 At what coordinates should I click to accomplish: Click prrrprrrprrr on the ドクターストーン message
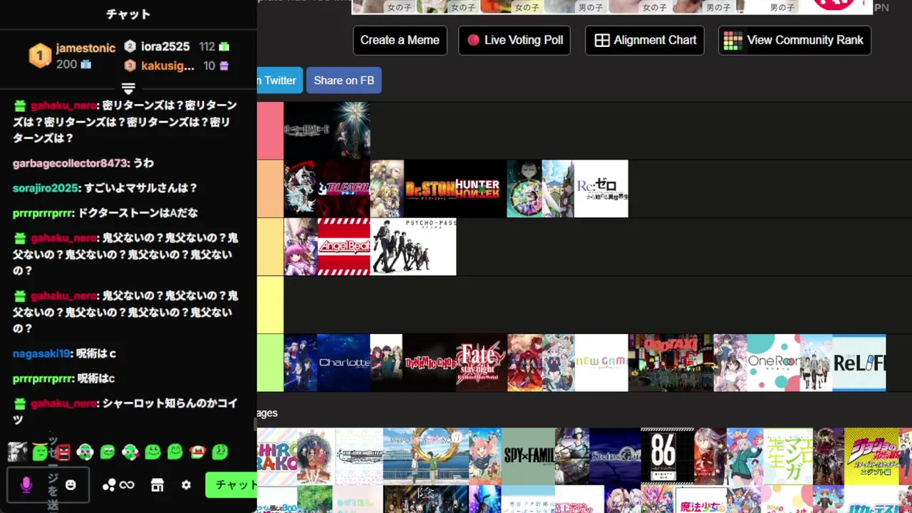[43, 213]
